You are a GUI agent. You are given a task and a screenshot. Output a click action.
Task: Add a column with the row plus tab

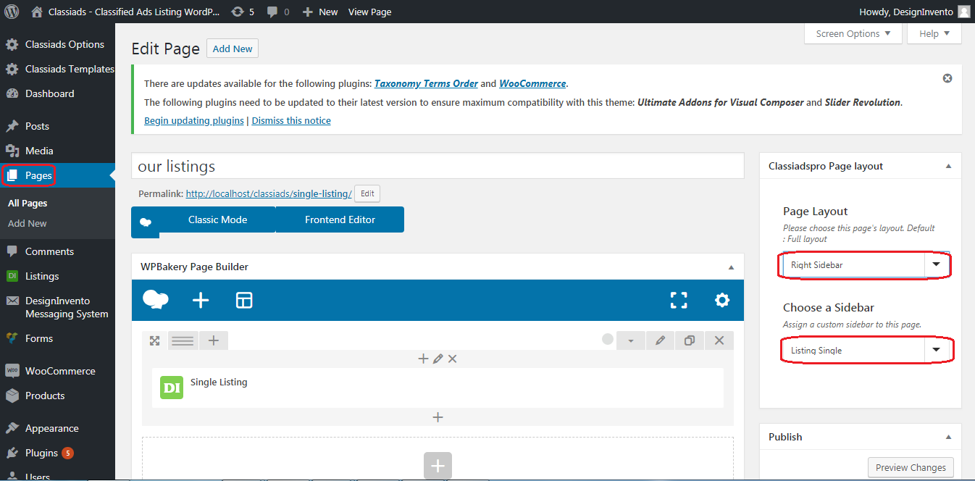(x=214, y=340)
